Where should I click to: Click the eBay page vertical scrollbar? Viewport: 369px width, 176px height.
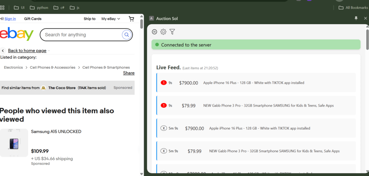pyautogui.click(x=141, y=23)
